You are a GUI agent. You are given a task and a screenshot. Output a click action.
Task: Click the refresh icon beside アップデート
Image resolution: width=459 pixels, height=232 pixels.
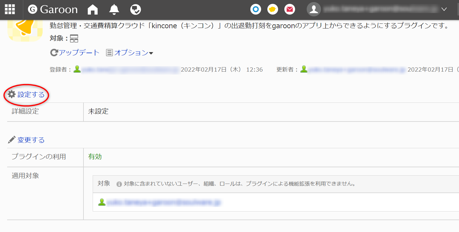pyautogui.click(x=54, y=53)
